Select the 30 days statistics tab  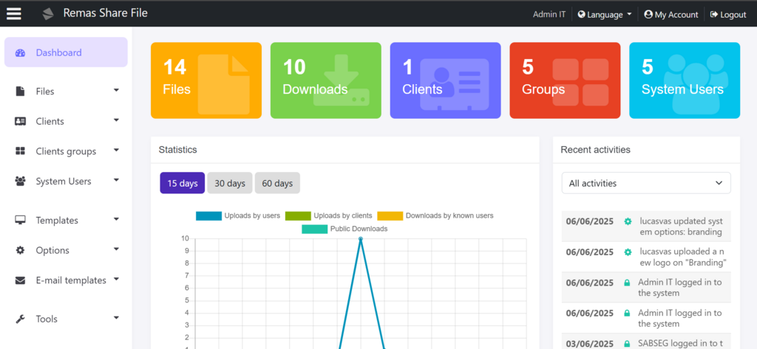tap(230, 183)
